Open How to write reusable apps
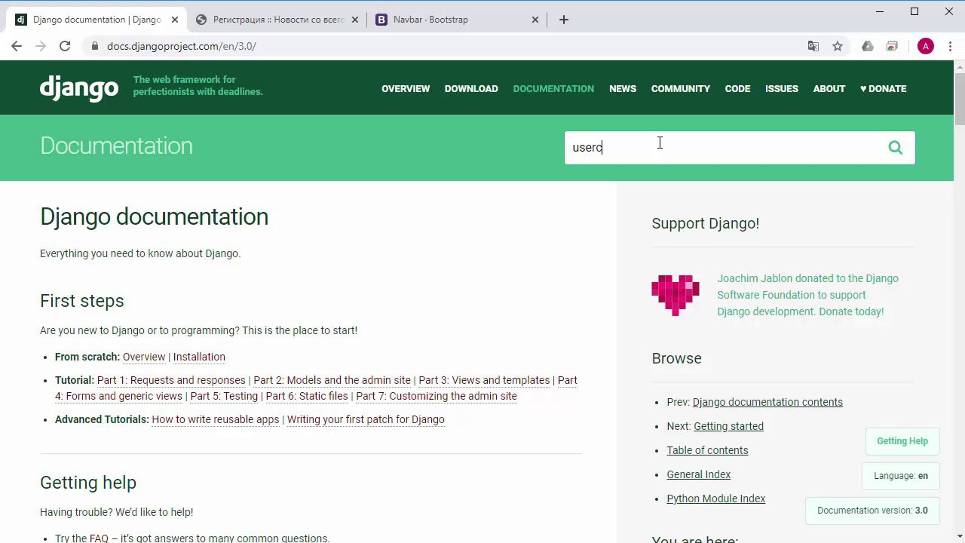 point(216,419)
